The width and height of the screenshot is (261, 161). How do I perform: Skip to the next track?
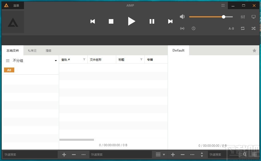(x=170, y=21)
